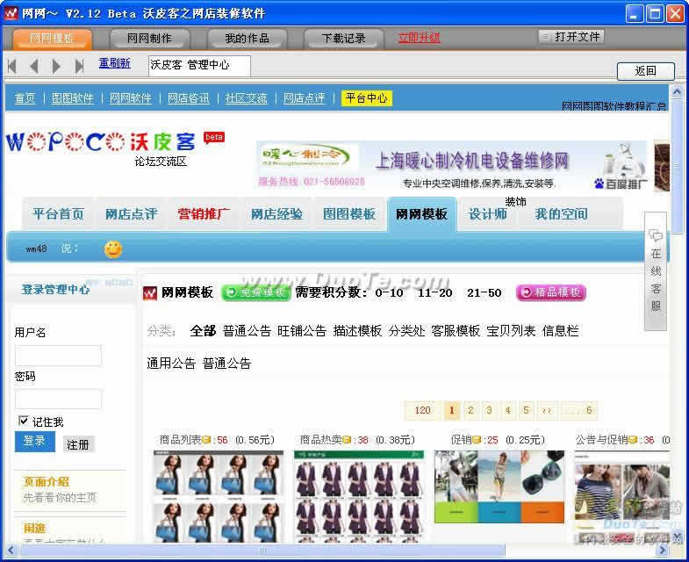Click the back arrow navigation icon
This screenshot has height=562, width=689.
click(34, 66)
